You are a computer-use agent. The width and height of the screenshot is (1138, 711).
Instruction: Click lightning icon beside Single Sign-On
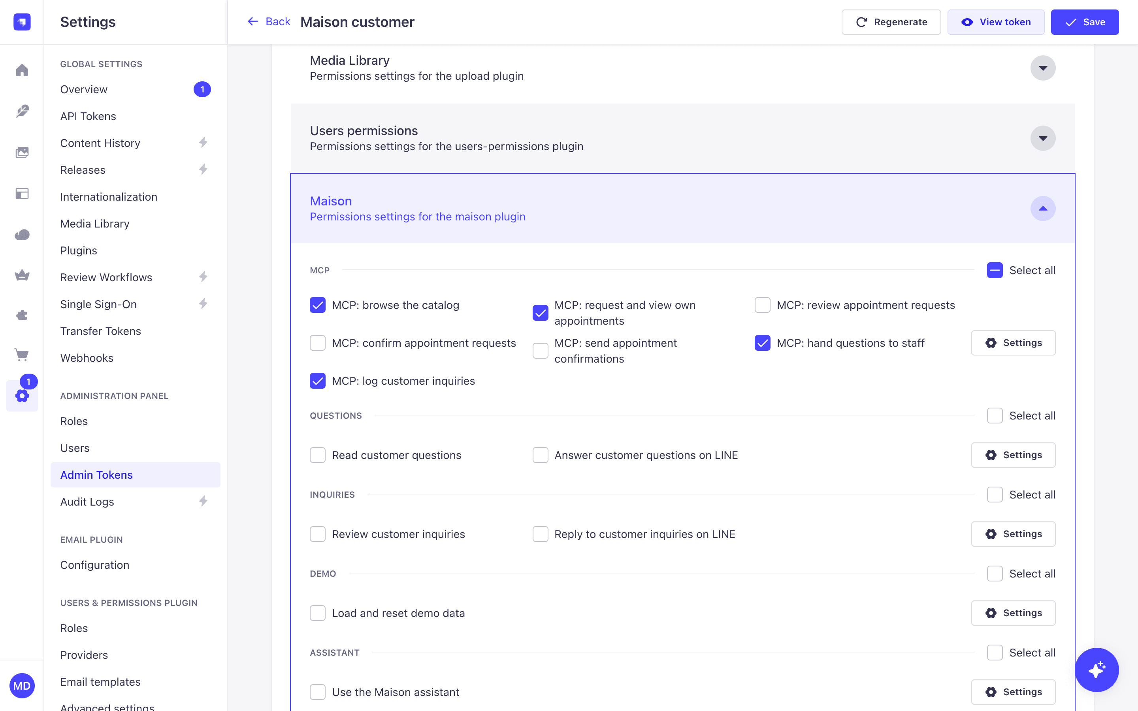203,304
